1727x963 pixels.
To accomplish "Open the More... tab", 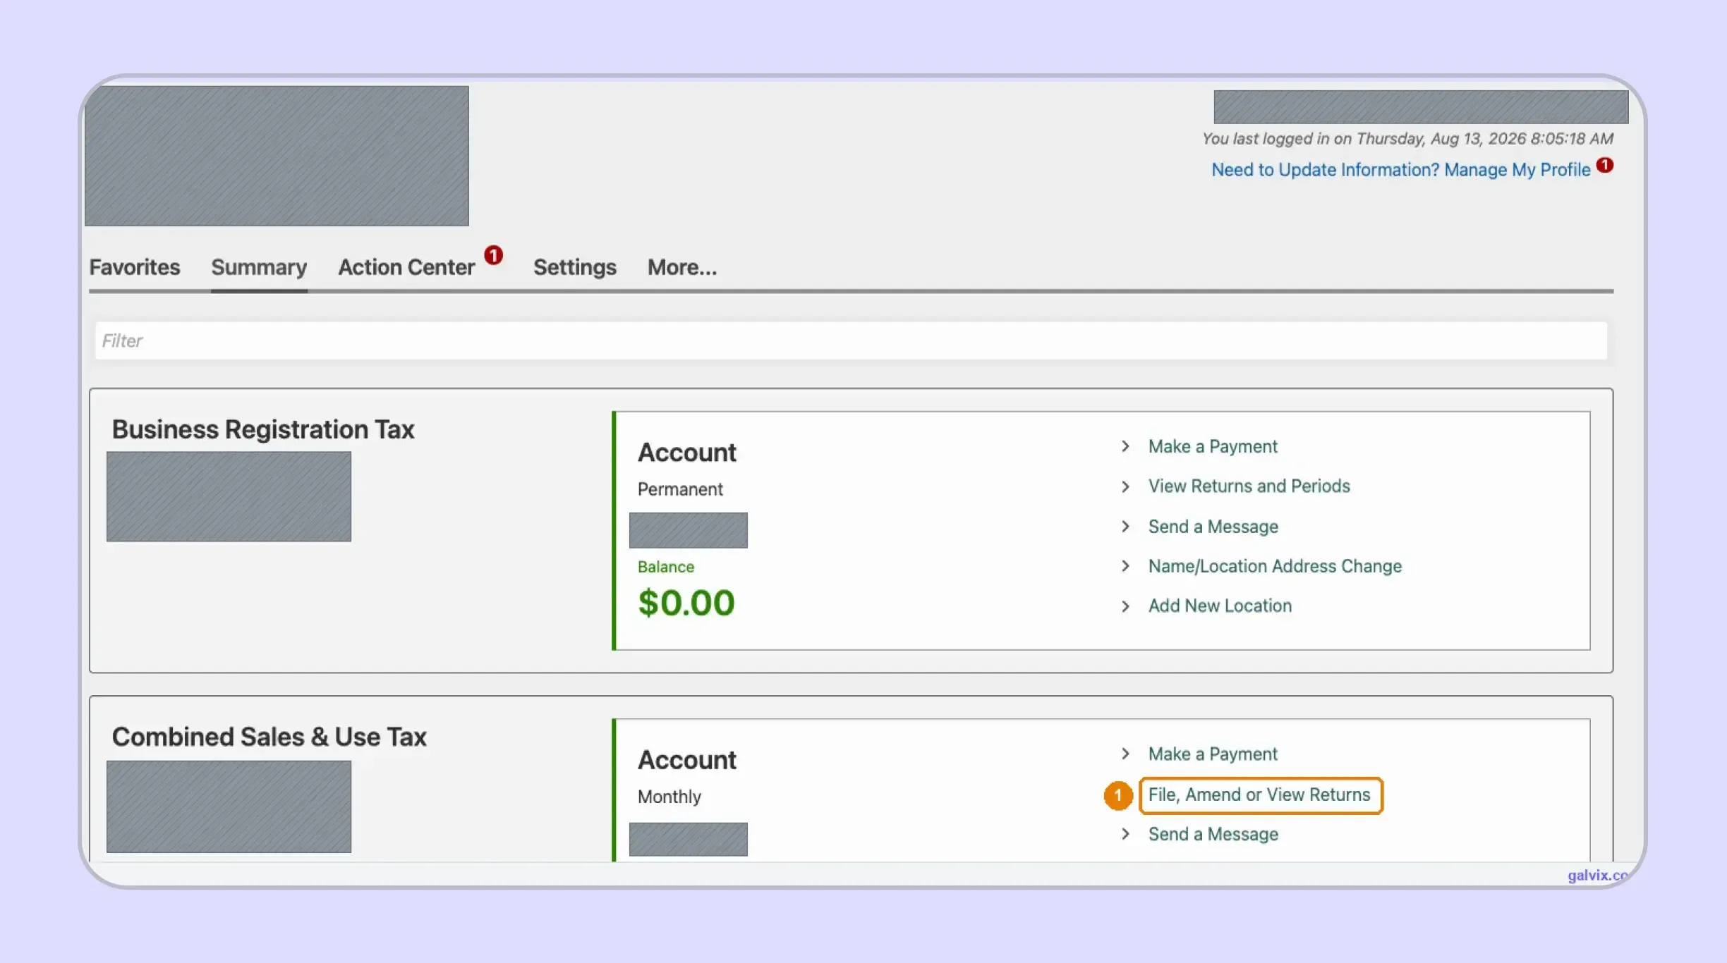I will pyautogui.click(x=682, y=267).
